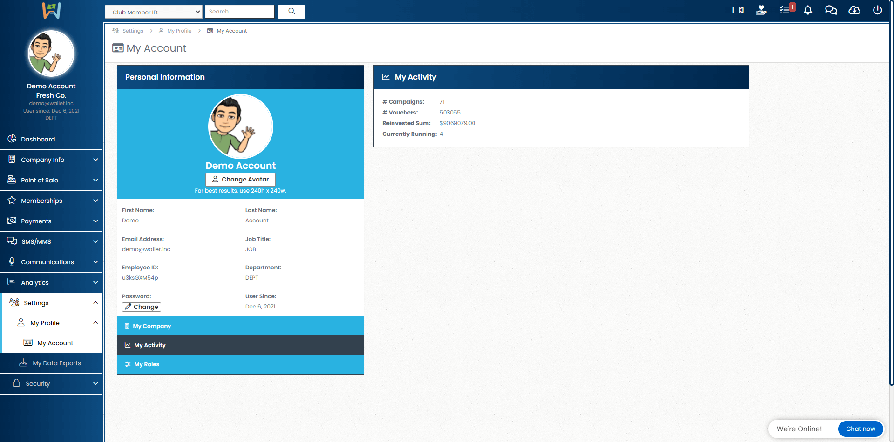This screenshot has width=894, height=442.
Task: Open notifications bell icon
Action: click(808, 10)
